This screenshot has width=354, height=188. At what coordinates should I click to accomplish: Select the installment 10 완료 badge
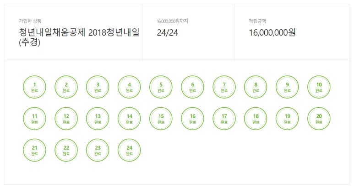click(319, 87)
